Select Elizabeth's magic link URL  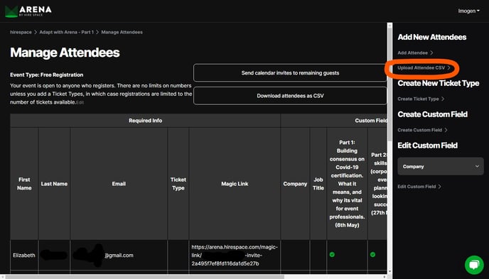235,255
